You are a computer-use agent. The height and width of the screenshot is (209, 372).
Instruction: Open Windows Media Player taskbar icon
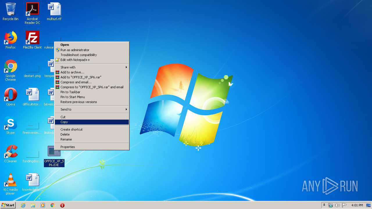click(43, 205)
